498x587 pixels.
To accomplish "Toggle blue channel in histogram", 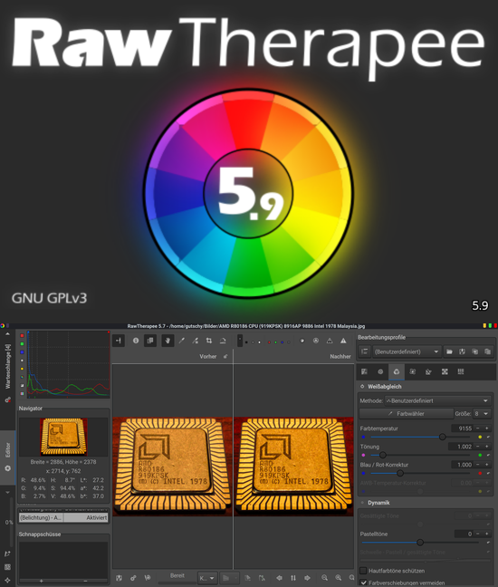I will point(22,352).
